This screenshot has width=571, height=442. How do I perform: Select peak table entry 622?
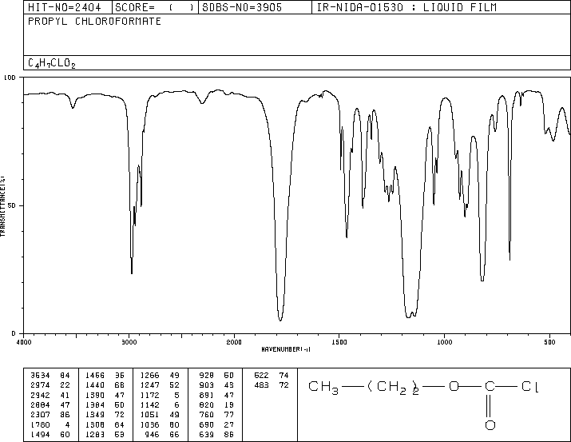click(x=272, y=375)
